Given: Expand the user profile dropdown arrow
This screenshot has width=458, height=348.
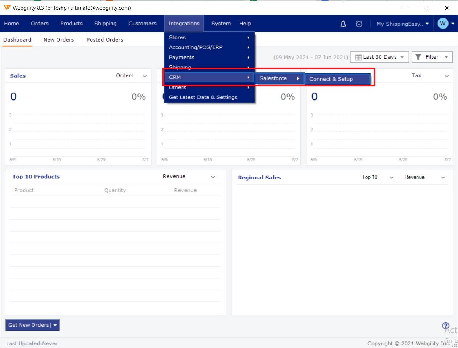Looking at the screenshot, I should 453,24.
